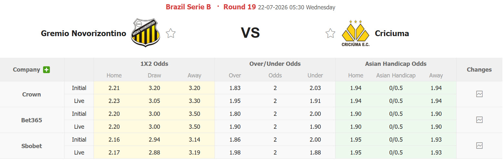
Task: Select the Brazil Serie B league link
Action: pos(188,7)
